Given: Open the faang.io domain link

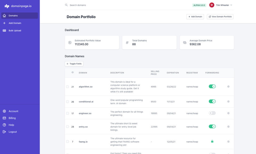Looking at the screenshot, I should pos(83,142).
